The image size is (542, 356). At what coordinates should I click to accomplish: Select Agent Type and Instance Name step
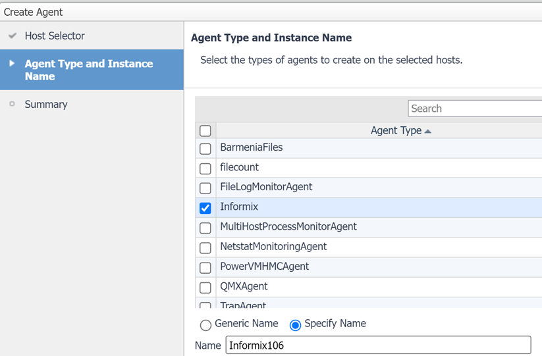(88, 70)
